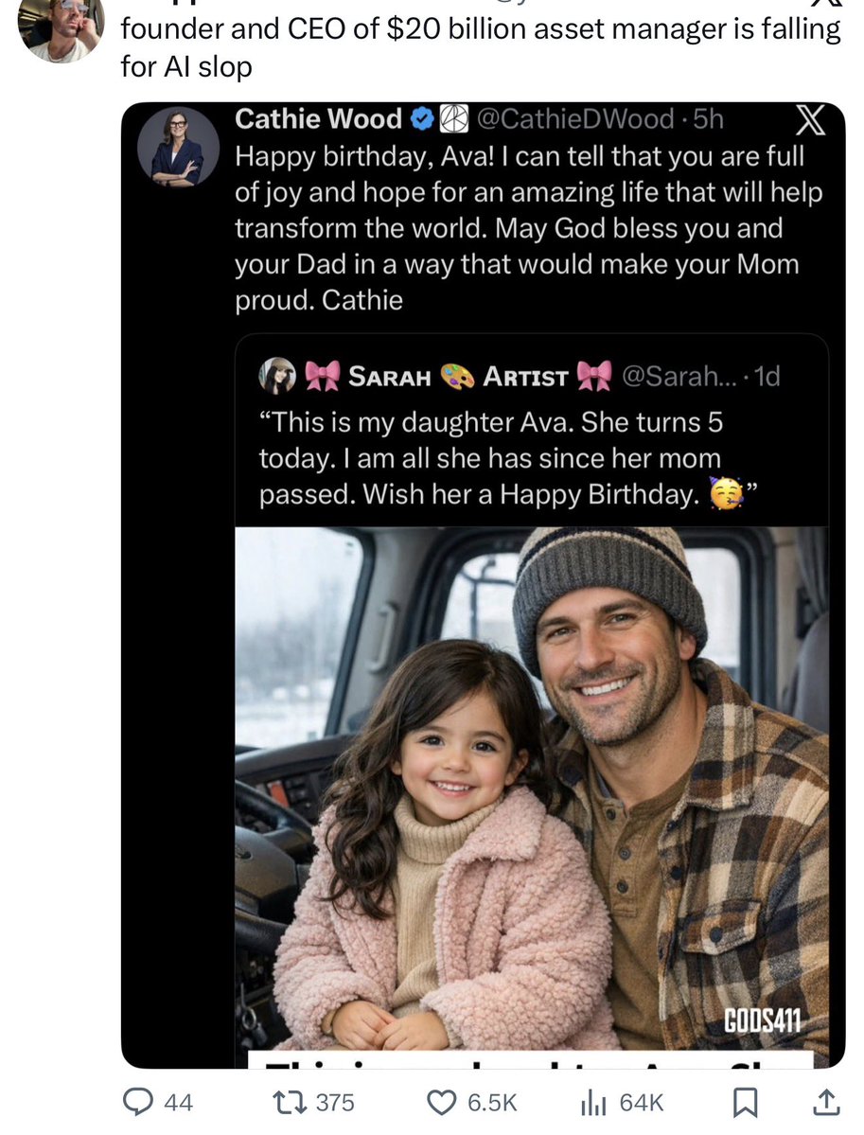The height and width of the screenshot is (1135, 864).
Task: Click the X logo in embedded tweet
Action: pos(805,121)
